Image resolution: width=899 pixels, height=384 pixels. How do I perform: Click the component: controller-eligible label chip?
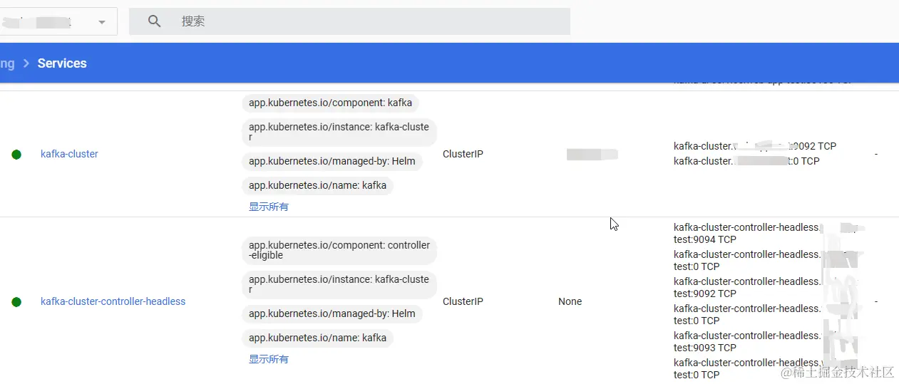click(x=339, y=250)
